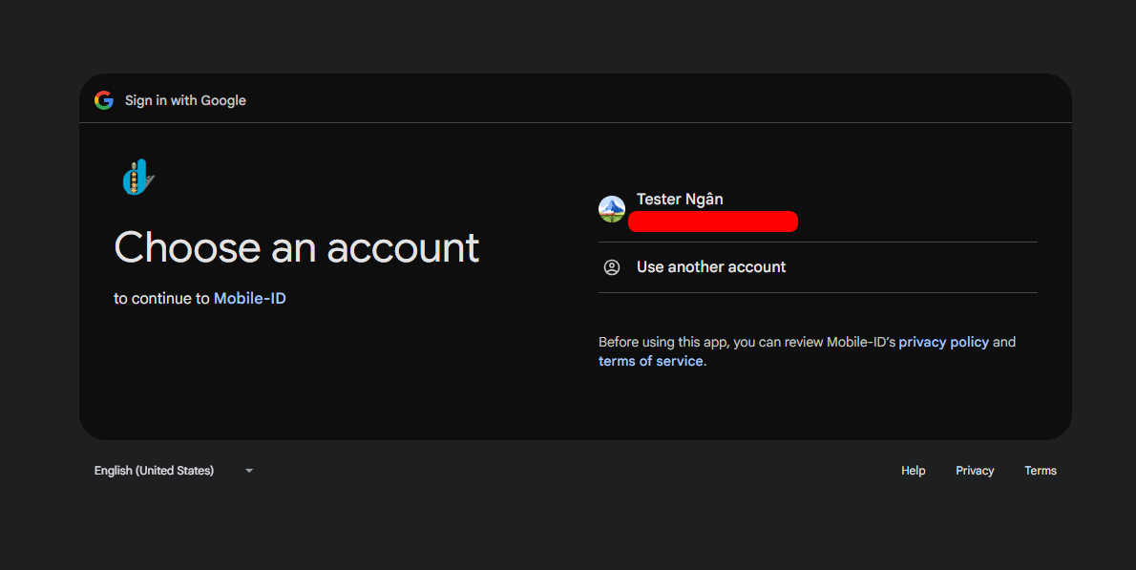Click the Mobile-ID app logo

pyautogui.click(x=138, y=178)
